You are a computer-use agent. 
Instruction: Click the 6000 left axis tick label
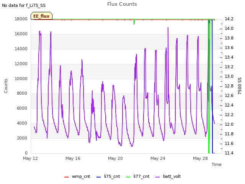22,108
